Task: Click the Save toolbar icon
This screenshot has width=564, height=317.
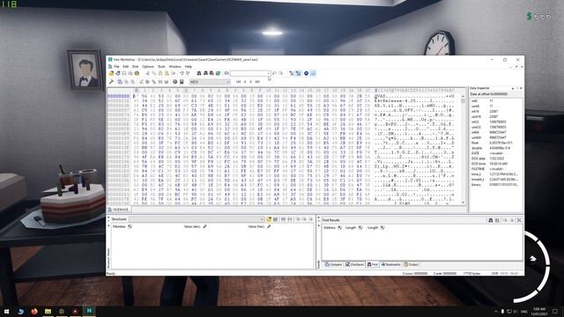Action: pyautogui.click(x=124, y=73)
